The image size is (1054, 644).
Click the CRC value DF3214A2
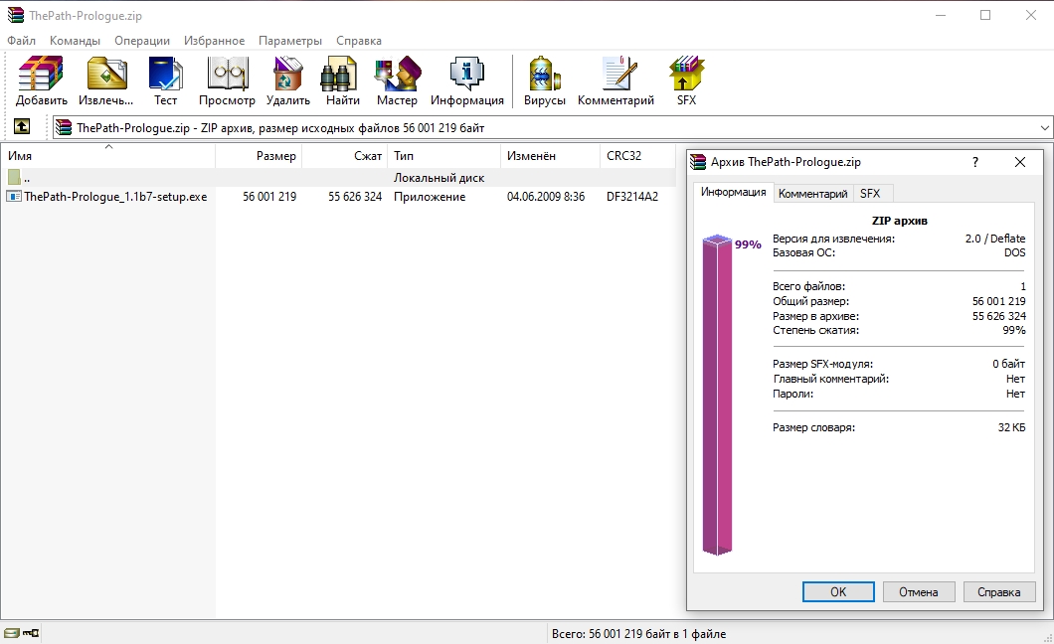(x=631, y=197)
